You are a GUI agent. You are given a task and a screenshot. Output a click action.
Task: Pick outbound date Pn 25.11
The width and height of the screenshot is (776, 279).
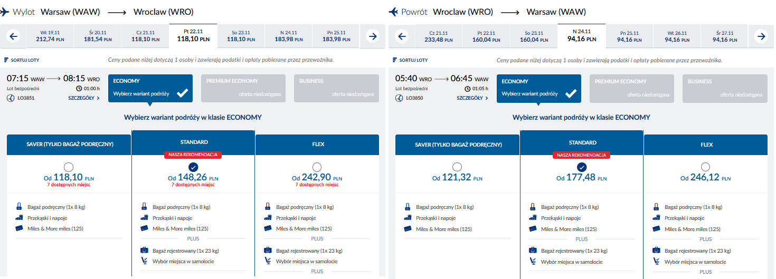(x=336, y=36)
